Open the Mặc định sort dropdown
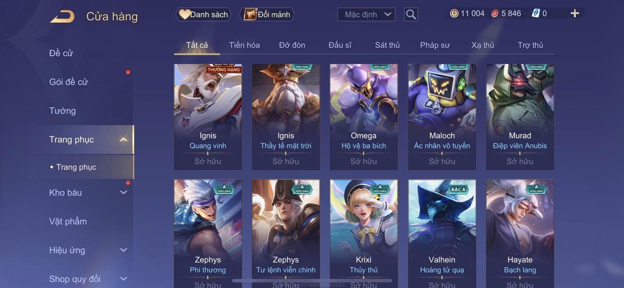The height and width of the screenshot is (288, 624). pos(366,14)
